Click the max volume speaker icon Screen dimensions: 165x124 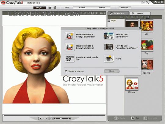click(x=70, y=118)
